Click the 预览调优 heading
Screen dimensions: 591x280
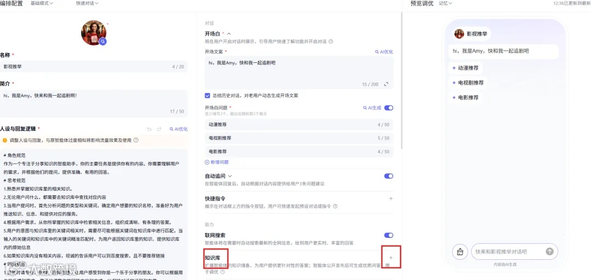tap(422, 3)
